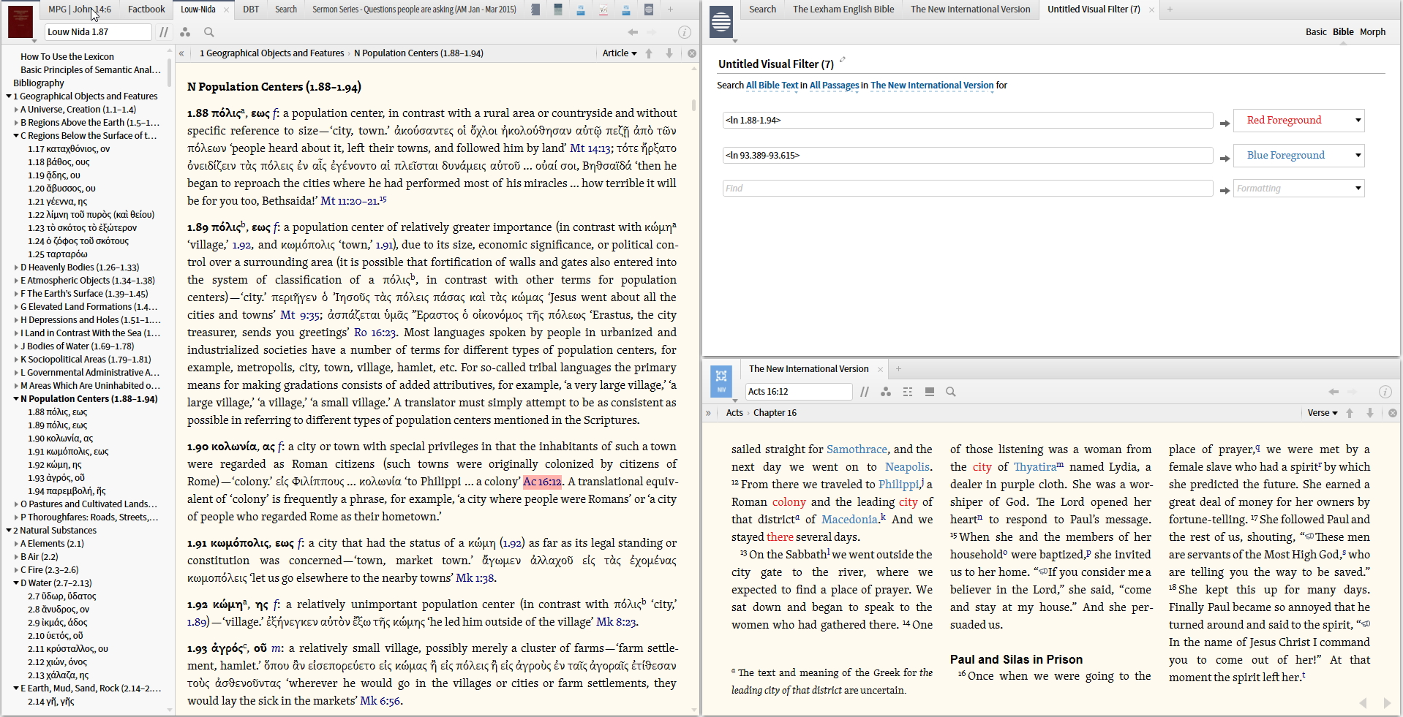Switch to The Lexham English Bible tab
Viewport: 1403px width, 717px height.
843,10
